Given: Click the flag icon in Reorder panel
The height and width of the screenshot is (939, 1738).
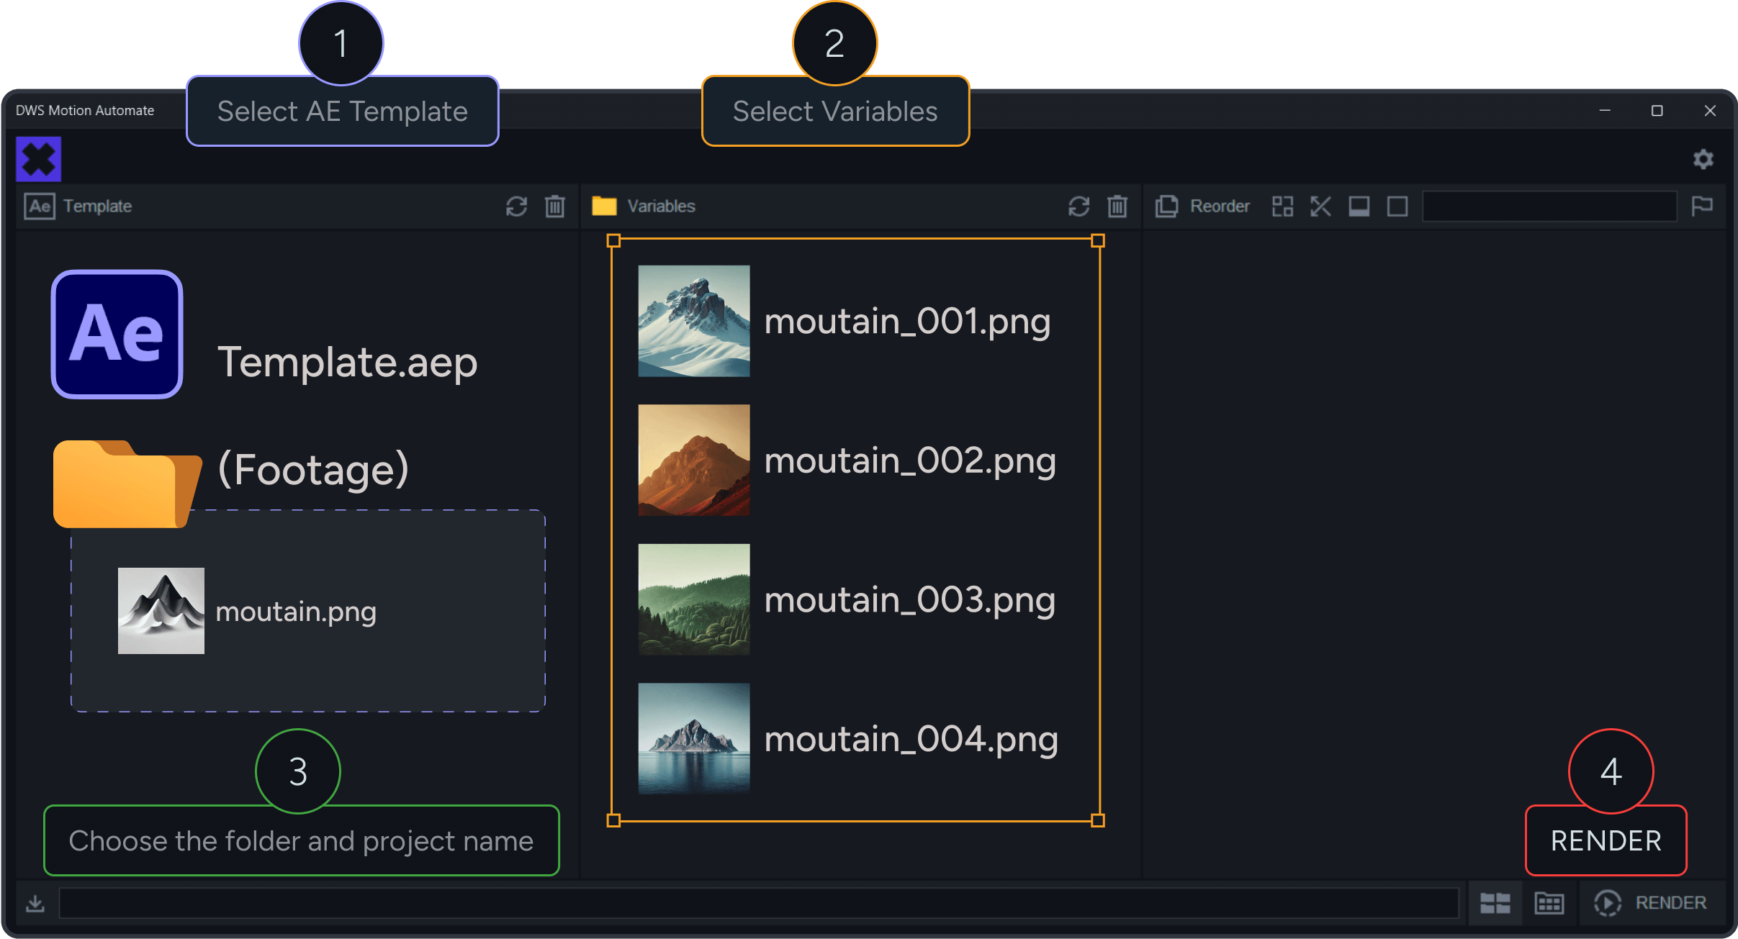Looking at the screenshot, I should (x=1702, y=207).
